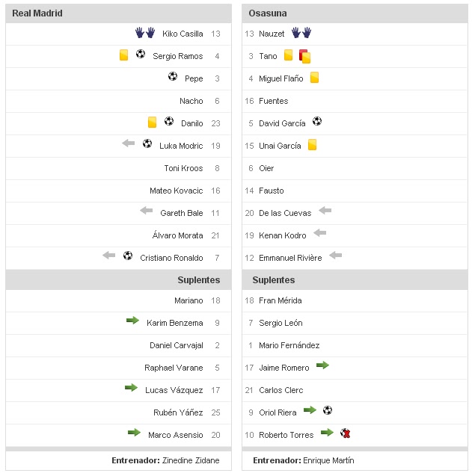Click substituted-off arrow beside Gareth Bale
Screen dimensions: 472x476
(x=146, y=211)
